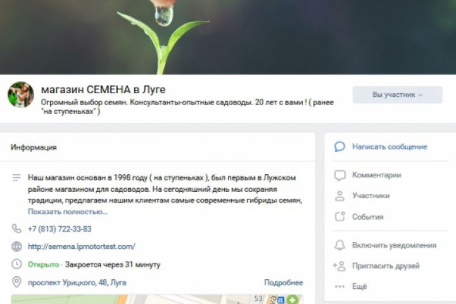Expand description with Показать полностью
456x304 pixels.
pos(68,212)
